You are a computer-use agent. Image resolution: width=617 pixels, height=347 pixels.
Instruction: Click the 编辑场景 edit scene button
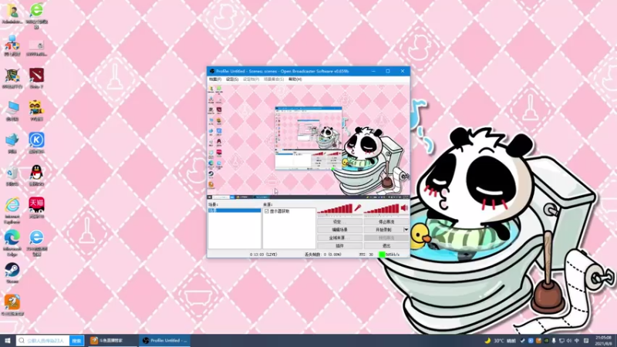[x=339, y=230]
